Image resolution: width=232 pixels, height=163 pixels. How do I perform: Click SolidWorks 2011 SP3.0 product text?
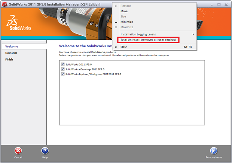pos(79,64)
